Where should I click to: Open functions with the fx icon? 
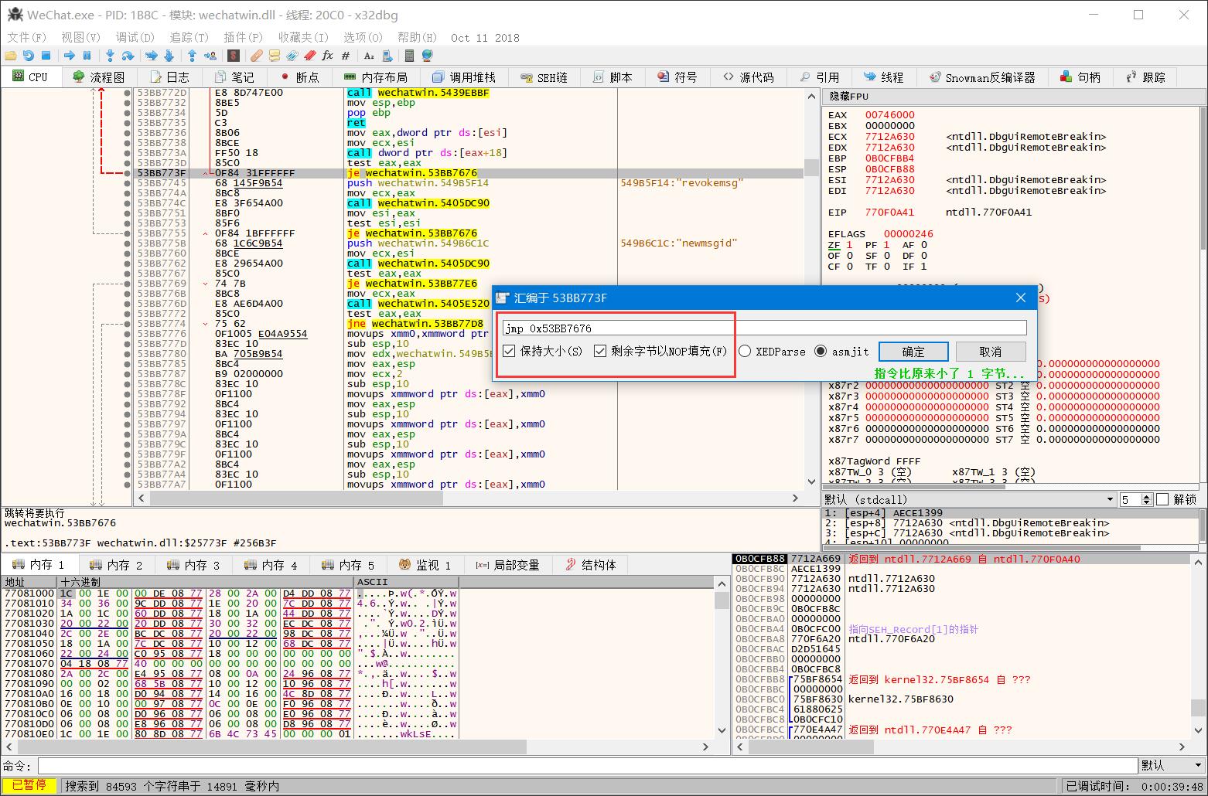[x=327, y=56]
